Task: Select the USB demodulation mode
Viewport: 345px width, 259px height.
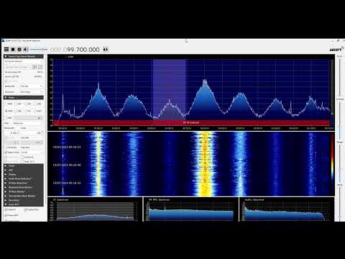Action: click(x=37, y=104)
